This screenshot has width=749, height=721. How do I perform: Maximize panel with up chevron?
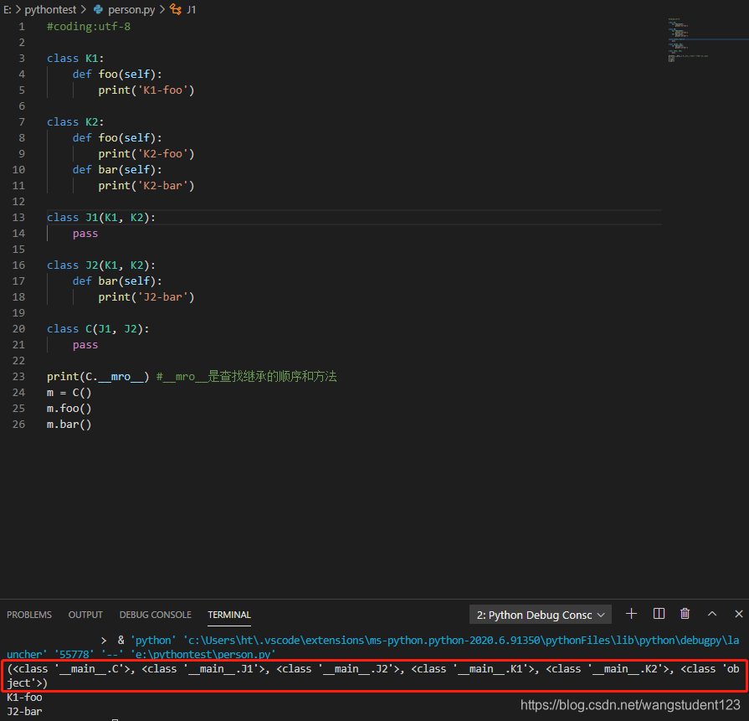pyautogui.click(x=711, y=614)
